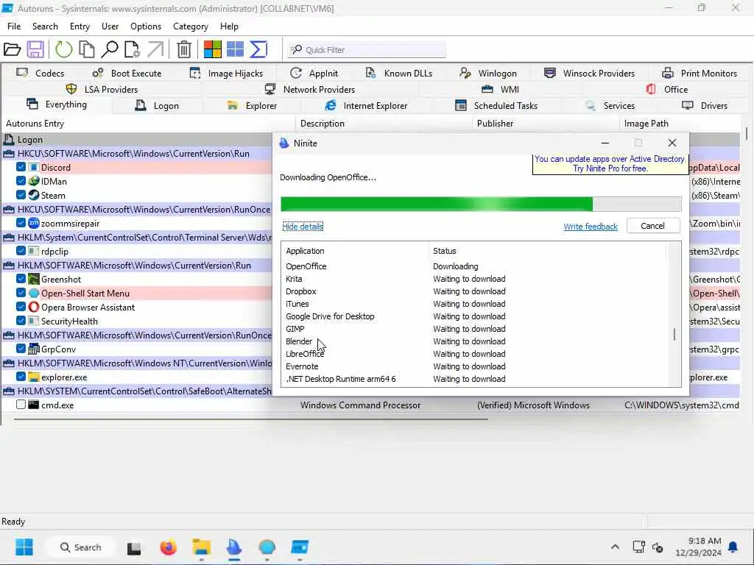The image size is (754, 565).
Task: Open Task View from the taskbar
Action: tap(134, 547)
